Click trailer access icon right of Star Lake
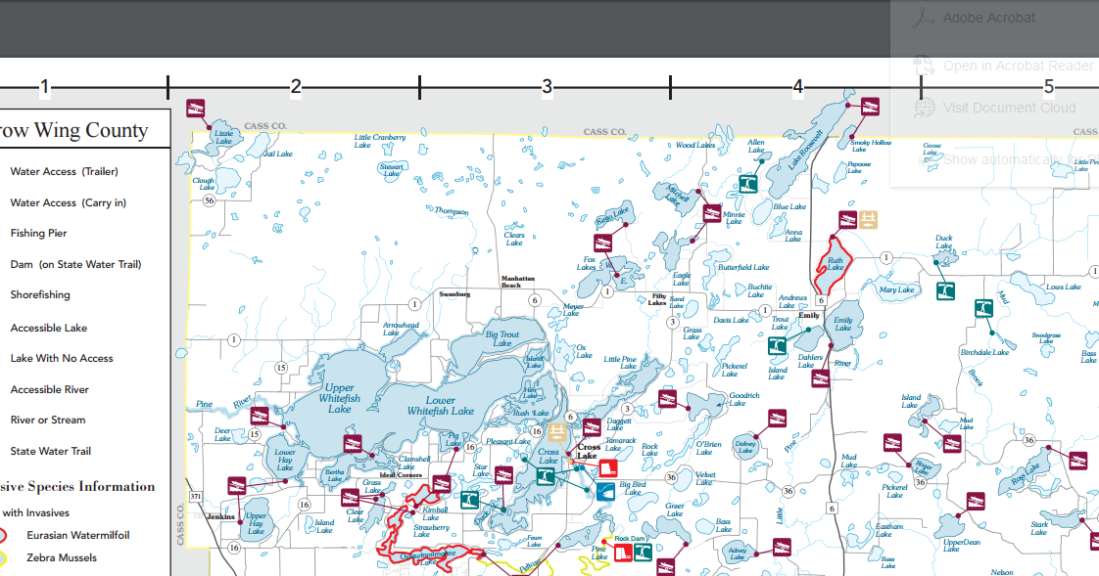This screenshot has width=1099, height=576. pyautogui.click(x=503, y=475)
